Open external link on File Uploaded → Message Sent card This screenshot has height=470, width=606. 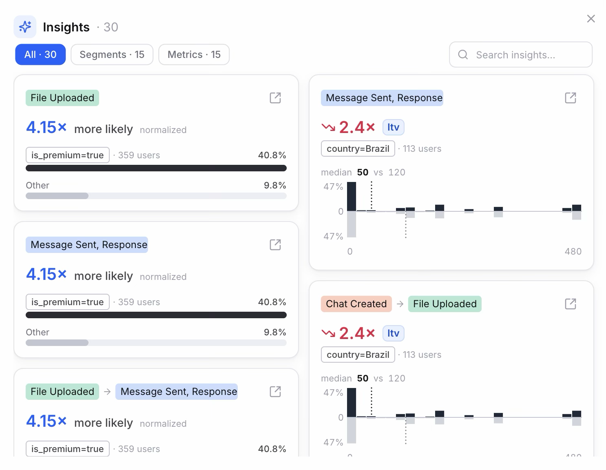(275, 392)
